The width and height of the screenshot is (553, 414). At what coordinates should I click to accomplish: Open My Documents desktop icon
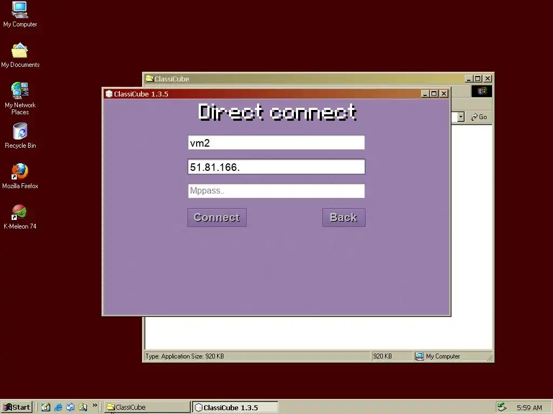click(20, 56)
